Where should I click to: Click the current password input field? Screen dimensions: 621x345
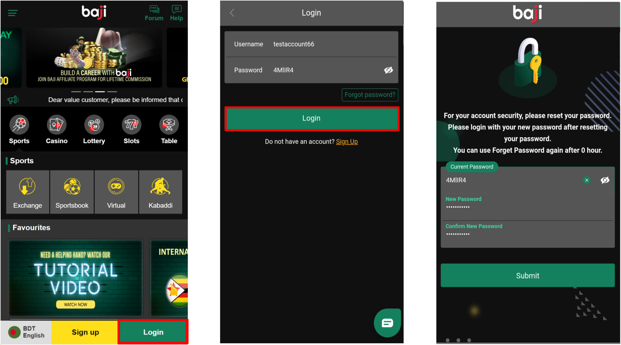(x=510, y=180)
